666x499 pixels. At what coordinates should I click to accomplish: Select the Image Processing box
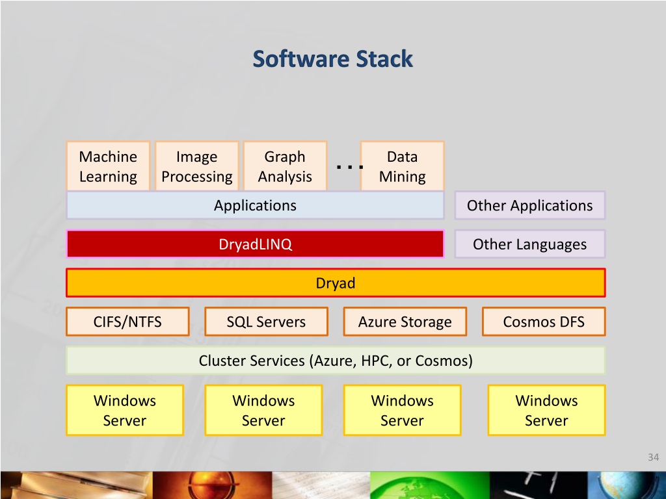tap(197, 166)
